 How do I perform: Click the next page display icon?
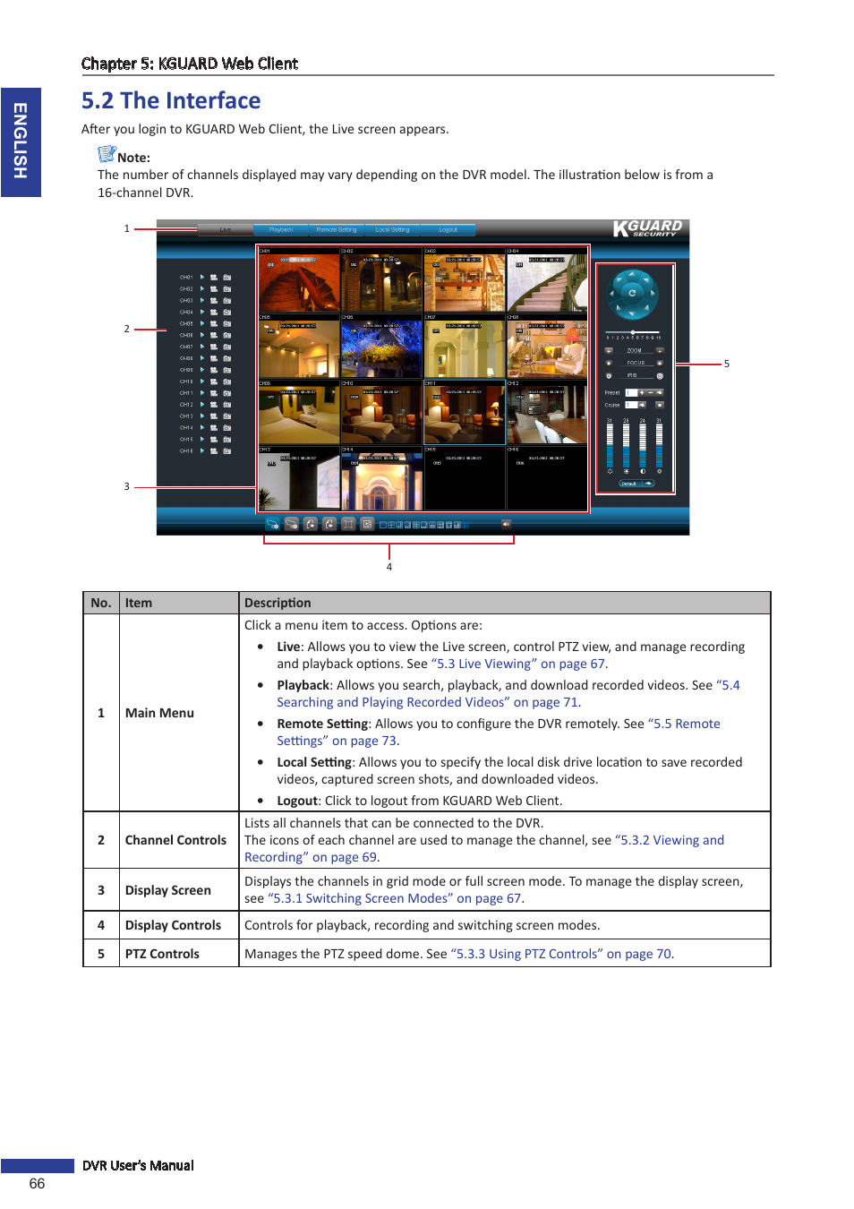coord(329,524)
